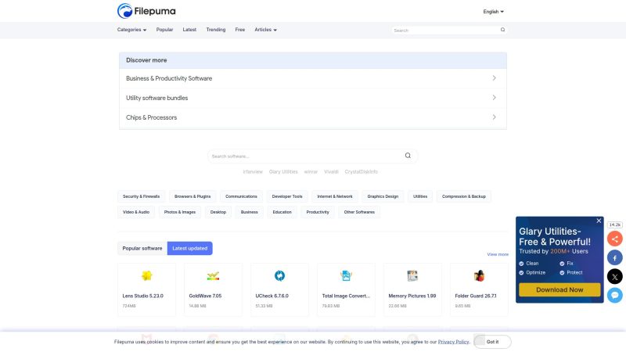Switch to Popular software tab
Screen dimensions: 626x352
142,248
